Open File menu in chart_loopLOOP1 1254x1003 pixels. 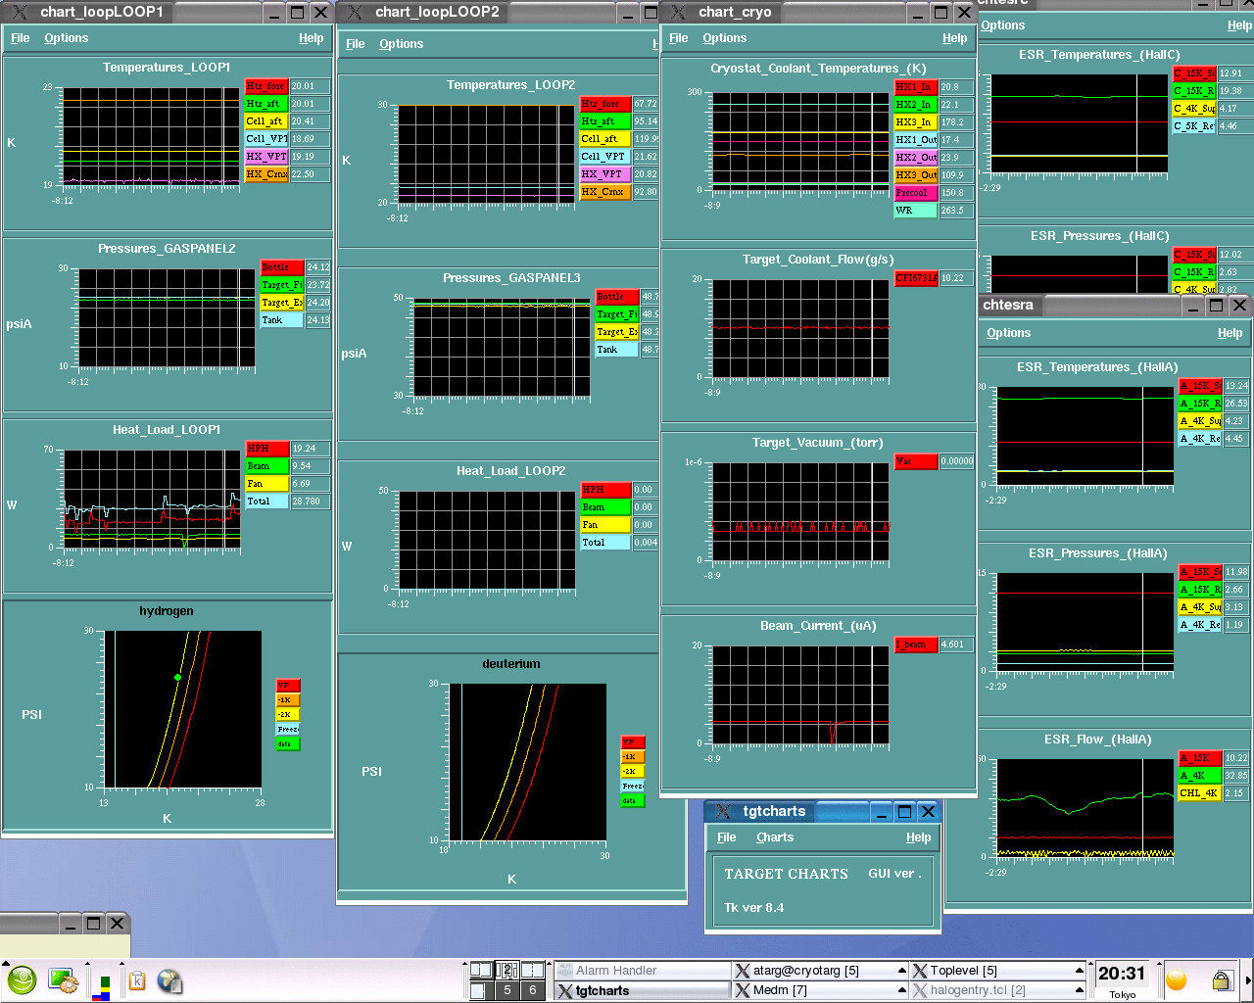tap(21, 38)
